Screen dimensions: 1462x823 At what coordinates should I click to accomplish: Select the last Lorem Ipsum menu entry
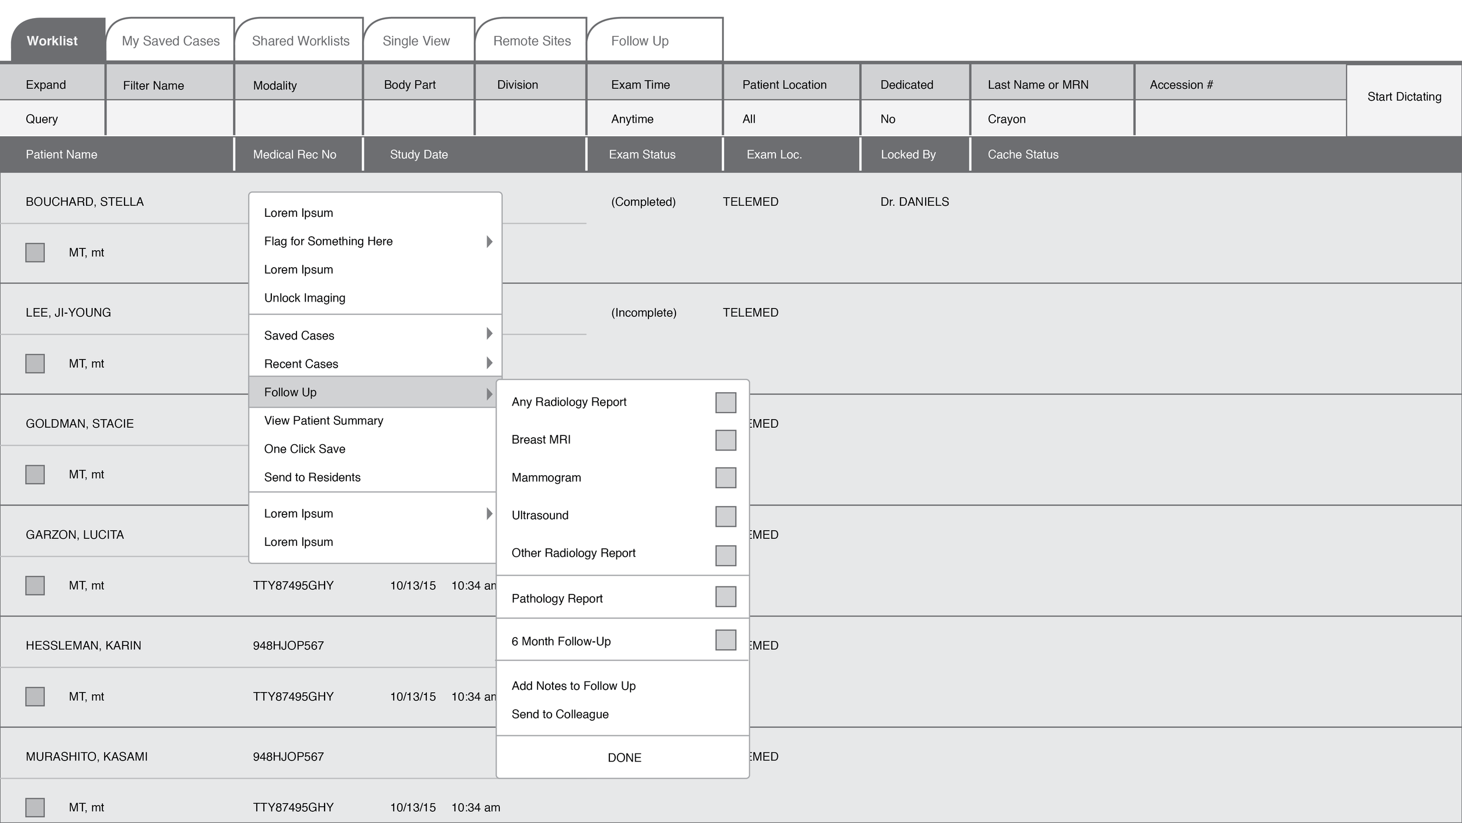coord(373,542)
